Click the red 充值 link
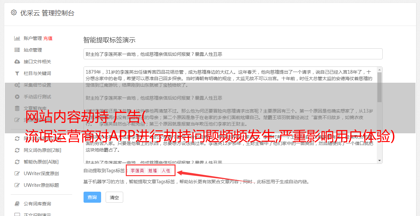This screenshot has width=420, height=216. click(x=48, y=38)
